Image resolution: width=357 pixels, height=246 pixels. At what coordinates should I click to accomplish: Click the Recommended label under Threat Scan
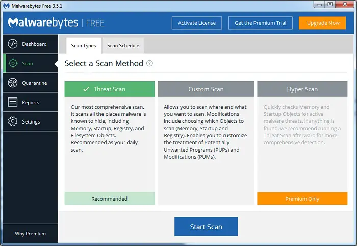[x=110, y=199]
